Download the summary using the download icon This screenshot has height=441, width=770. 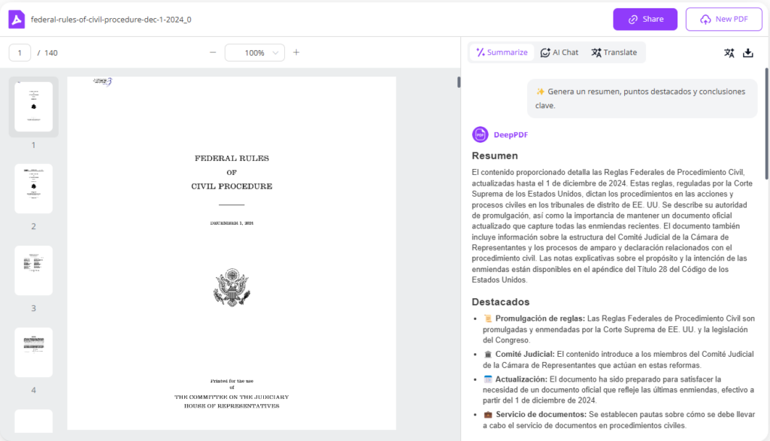click(748, 53)
